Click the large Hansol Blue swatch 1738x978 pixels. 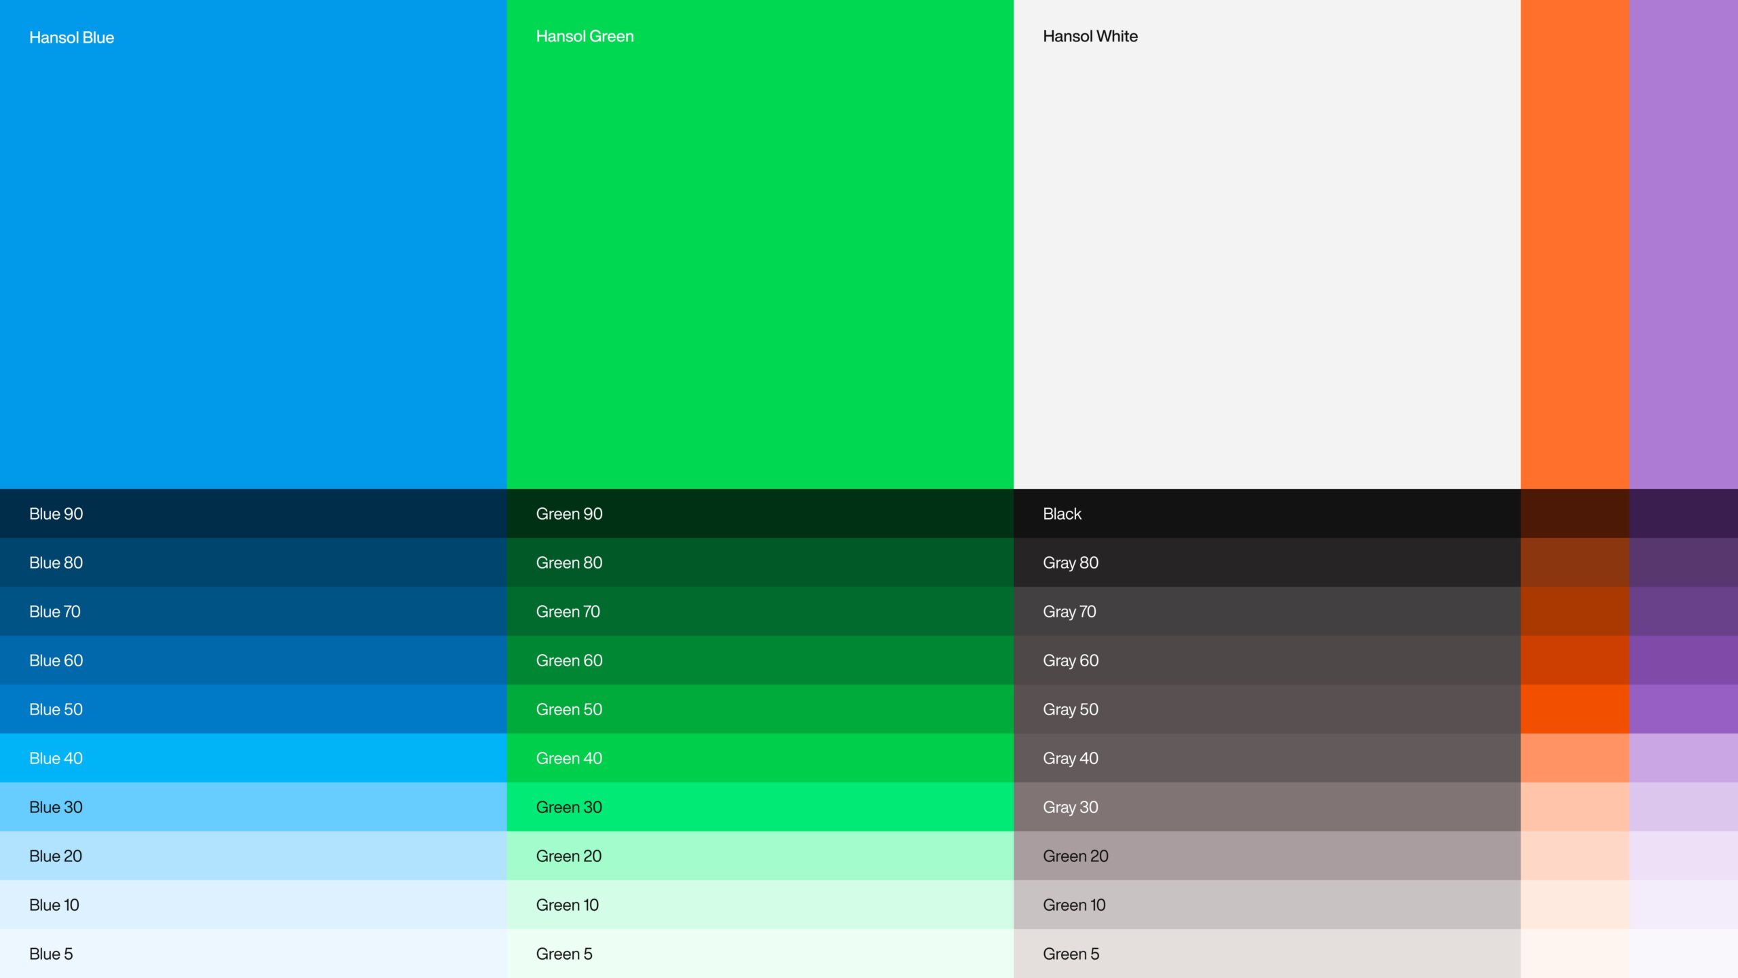tap(253, 244)
